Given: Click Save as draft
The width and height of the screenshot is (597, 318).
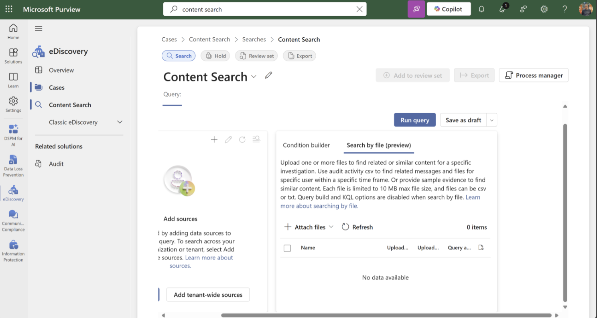Looking at the screenshot, I should tap(463, 120).
